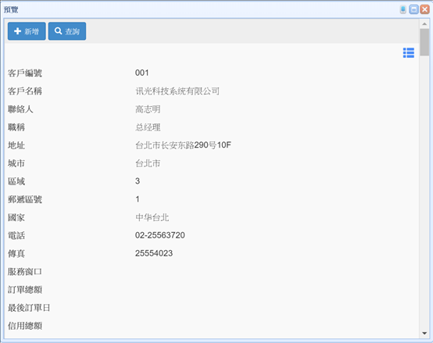Screen dimensions: 433x343
Task: Restore the 預覽 window using the blue window button
Action: click(413, 9)
